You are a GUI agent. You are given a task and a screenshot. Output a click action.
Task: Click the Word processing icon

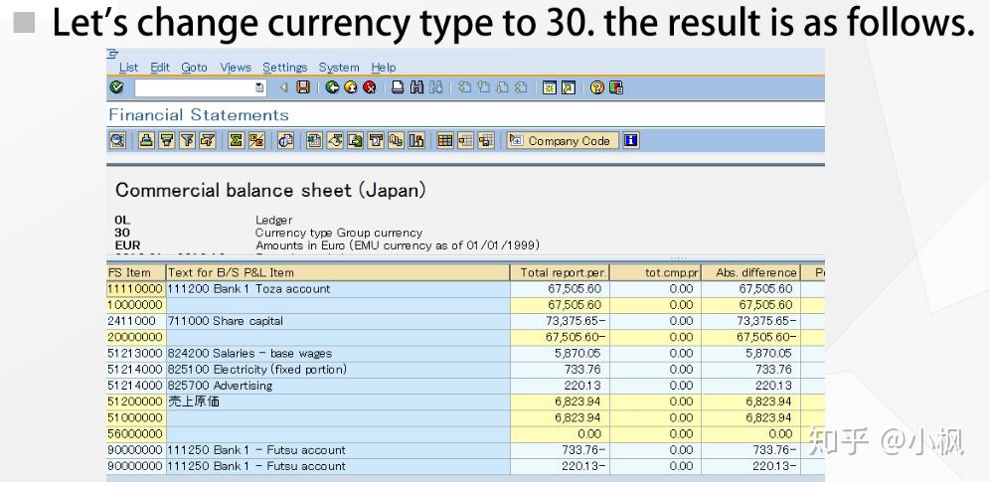coord(335,141)
